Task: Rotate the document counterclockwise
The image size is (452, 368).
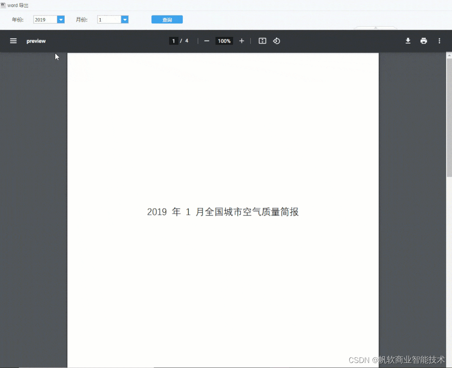Action: [277, 41]
